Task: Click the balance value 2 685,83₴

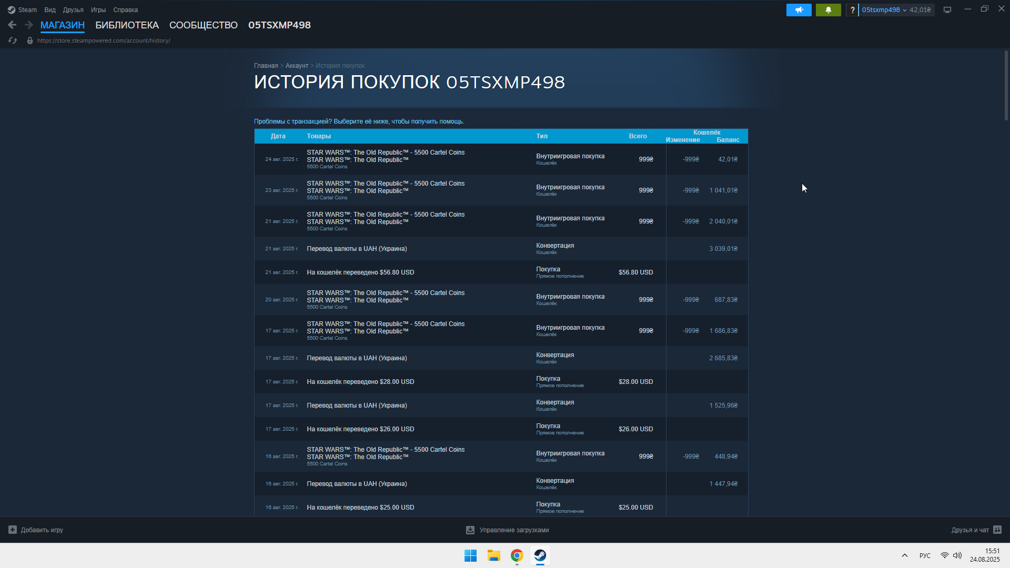Action: tap(723, 358)
